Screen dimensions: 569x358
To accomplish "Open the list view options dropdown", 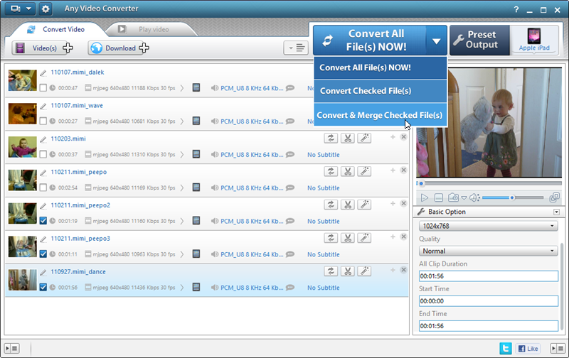I will coord(296,48).
